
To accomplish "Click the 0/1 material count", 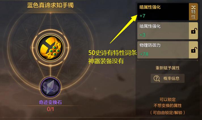I will (51, 109).
